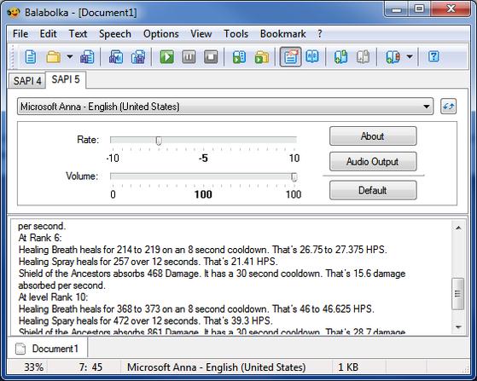Click the Save Audio File icon

tap(240, 57)
